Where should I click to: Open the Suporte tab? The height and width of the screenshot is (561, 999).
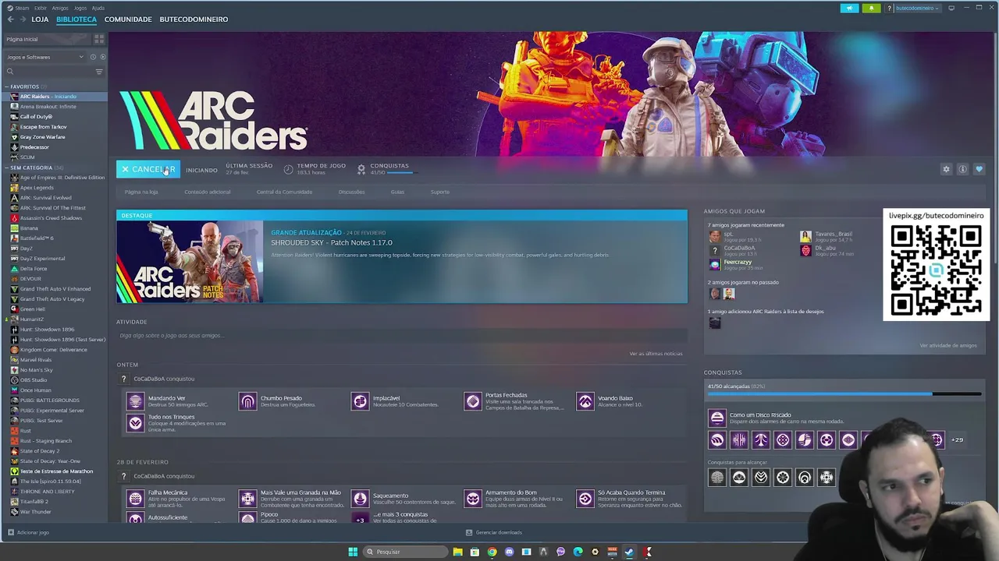440,192
